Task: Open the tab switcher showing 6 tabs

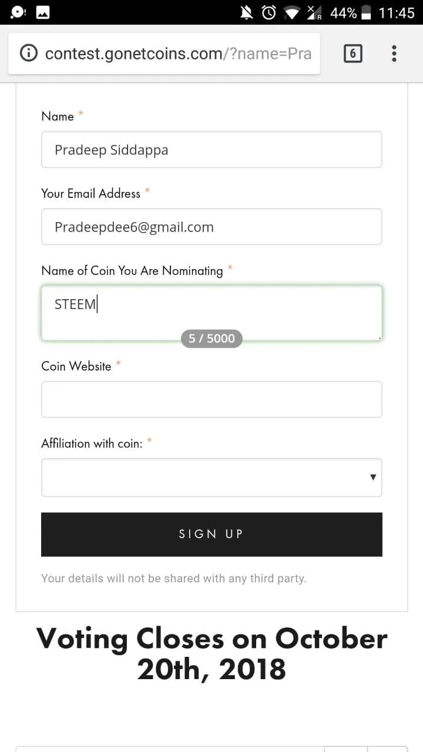Action: coord(352,53)
